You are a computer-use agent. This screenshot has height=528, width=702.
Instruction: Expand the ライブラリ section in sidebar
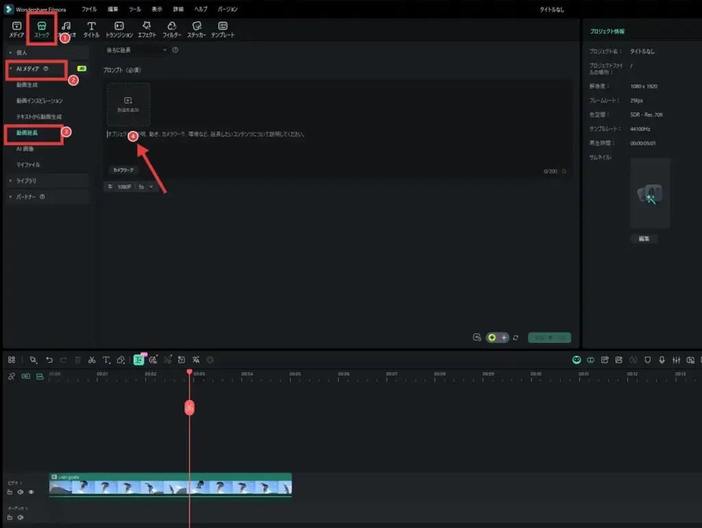click(27, 181)
